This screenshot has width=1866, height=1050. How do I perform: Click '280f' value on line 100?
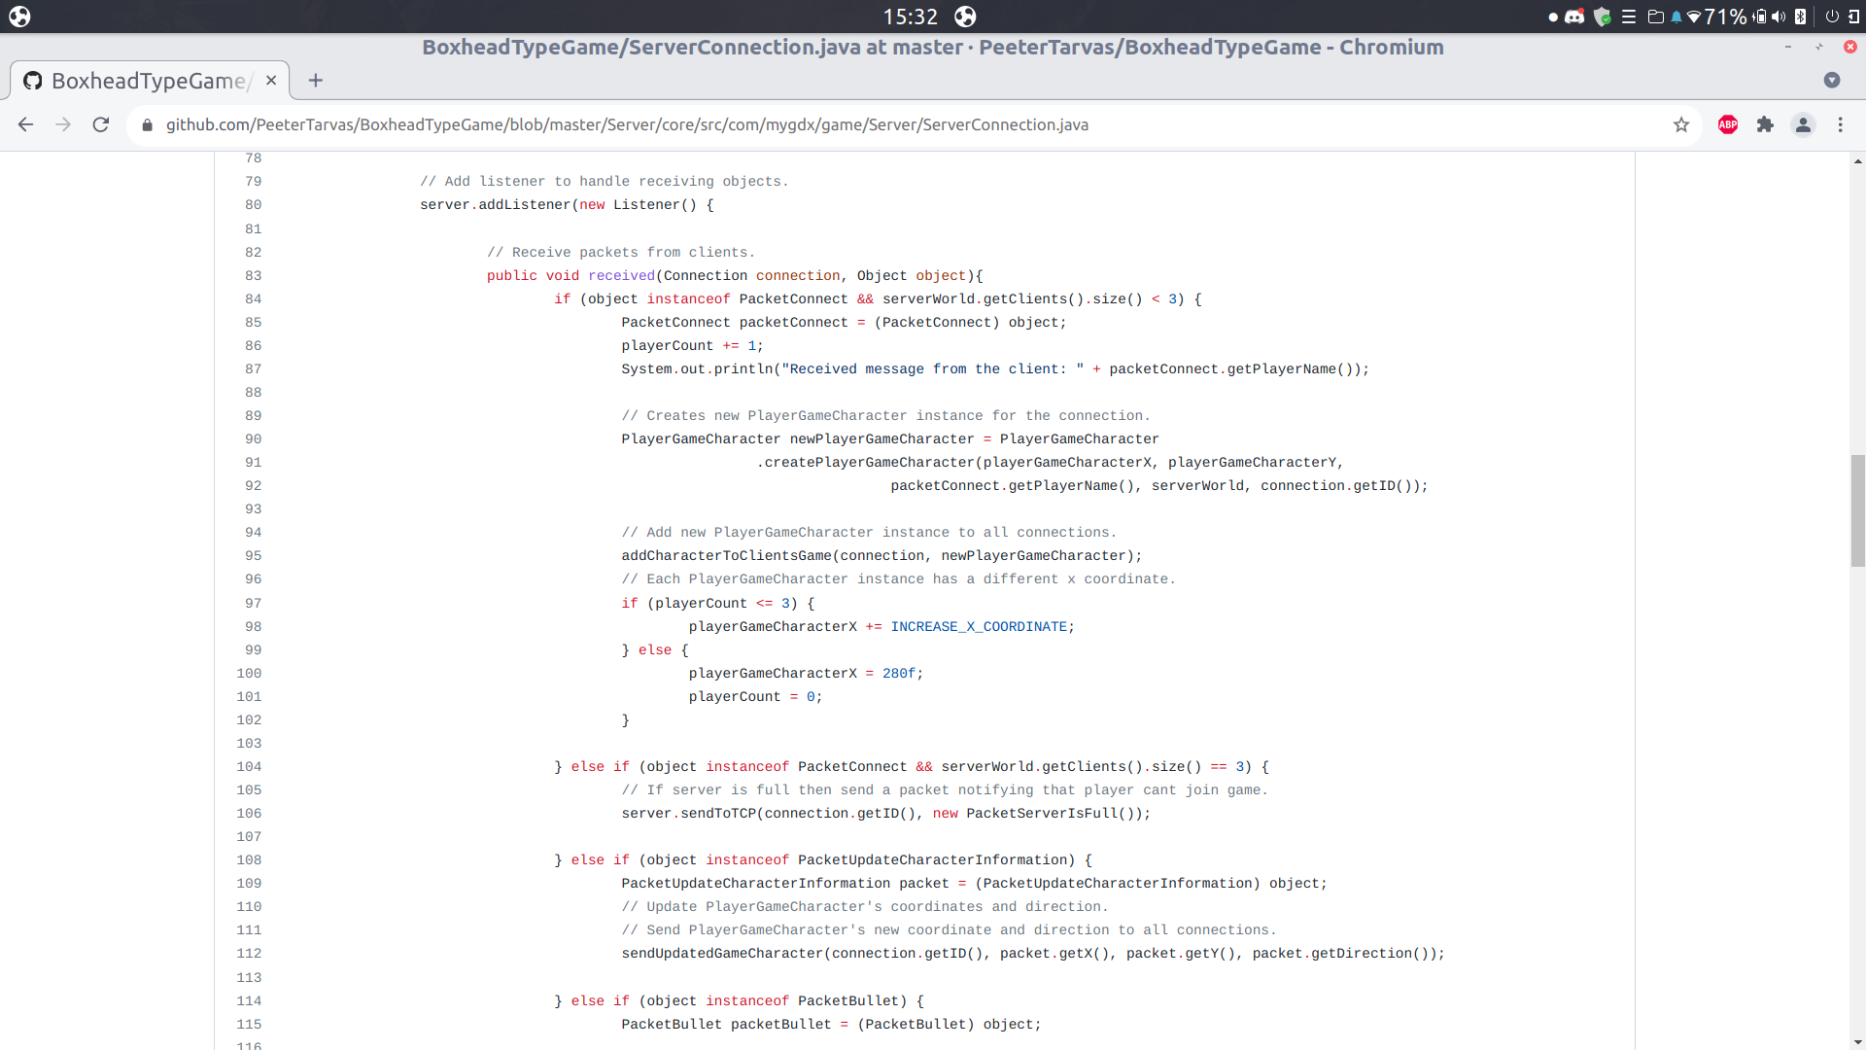coord(899,674)
